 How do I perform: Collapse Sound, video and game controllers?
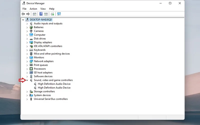pos(27,80)
